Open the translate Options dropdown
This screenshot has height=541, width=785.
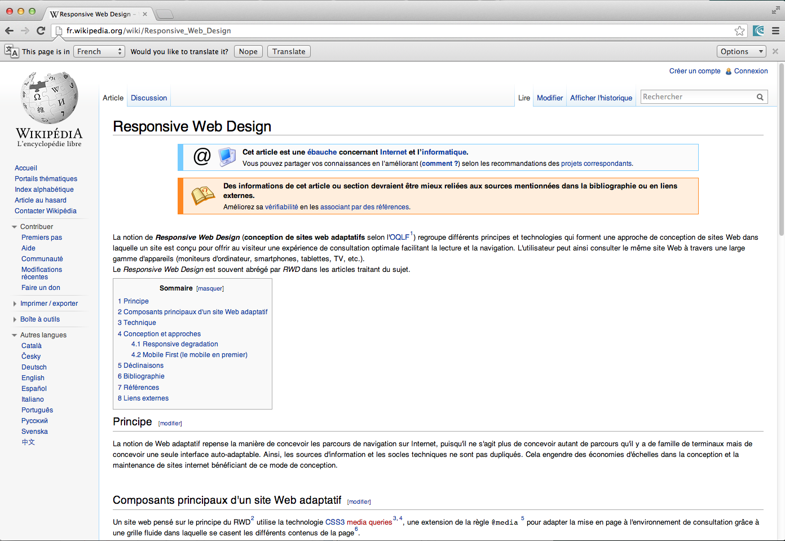click(x=742, y=51)
